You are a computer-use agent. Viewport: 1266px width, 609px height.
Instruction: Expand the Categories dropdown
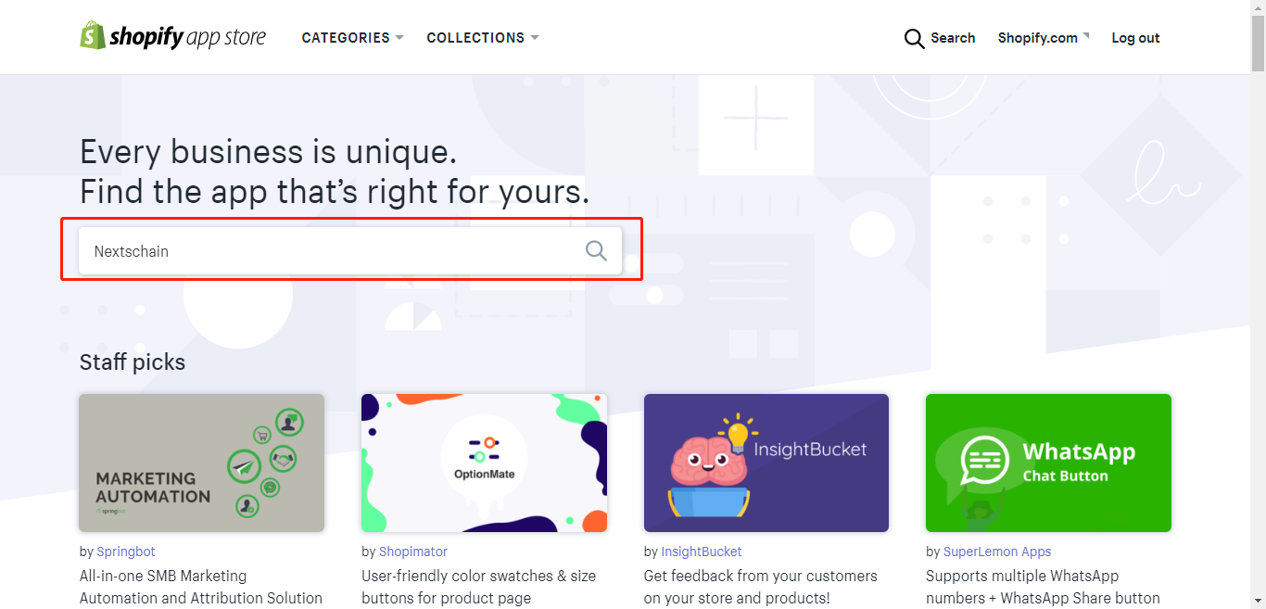pyautogui.click(x=352, y=38)
